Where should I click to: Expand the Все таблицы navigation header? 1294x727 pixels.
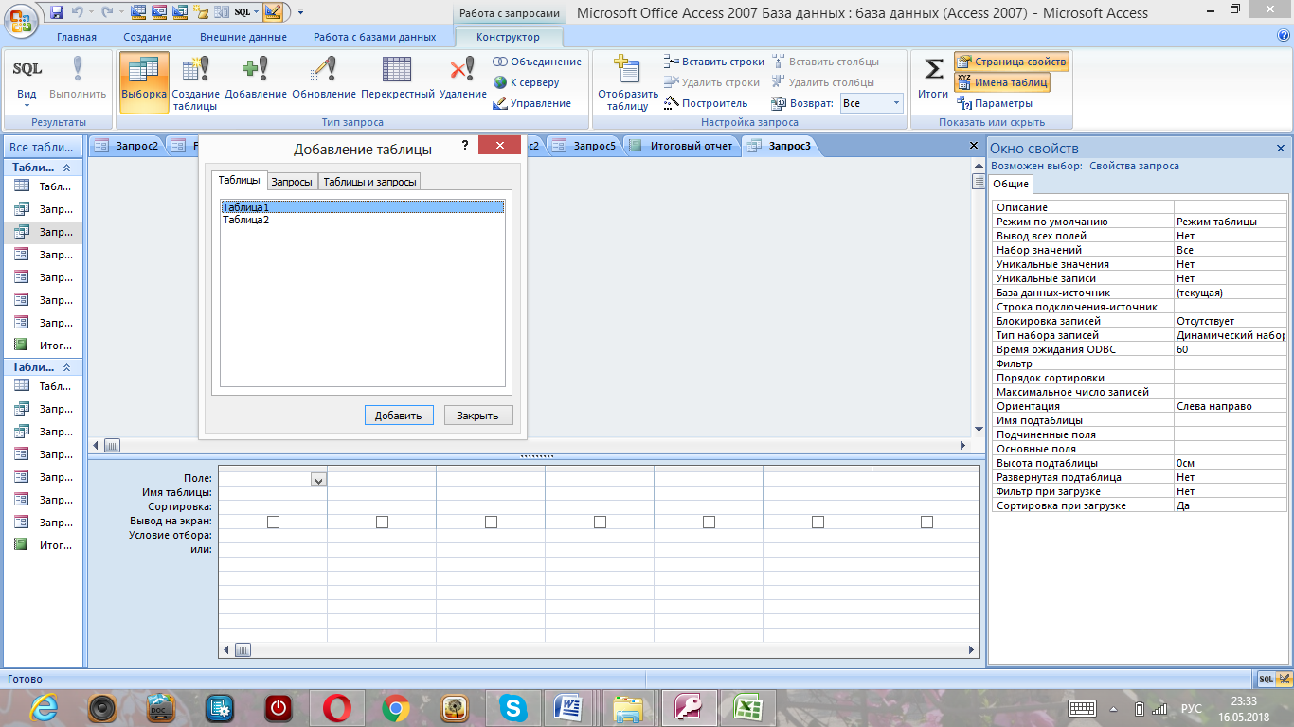[x=44, y=148]
